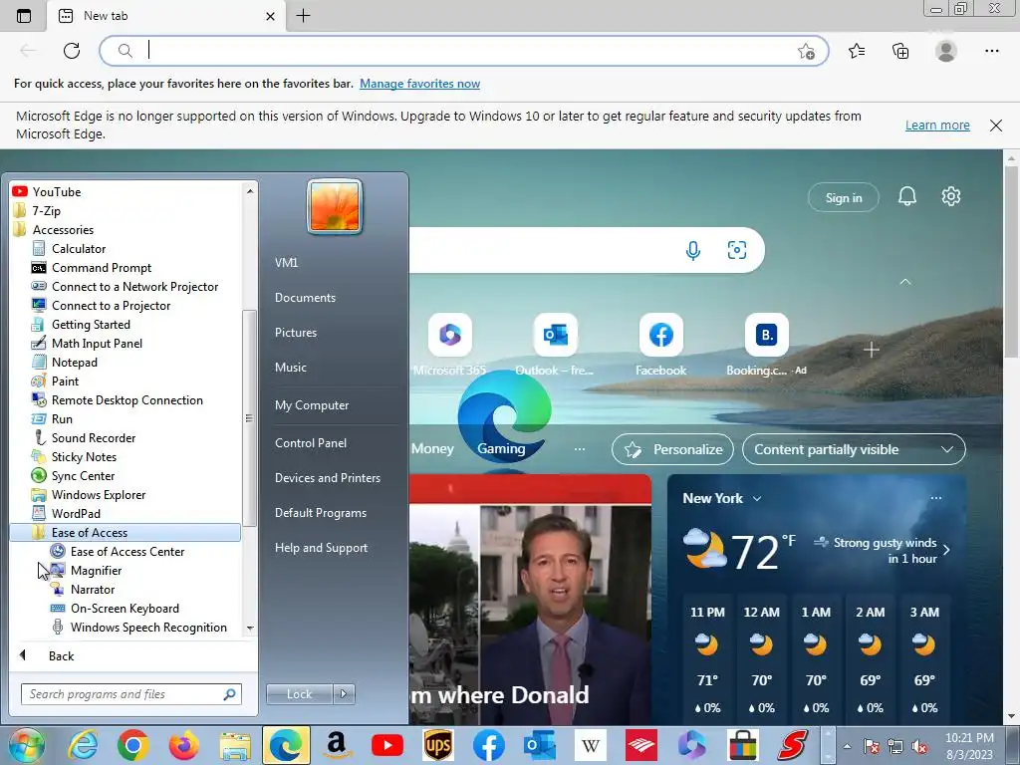Open Documents in Start menu
1020x765 pixels.
pos(305,297)
